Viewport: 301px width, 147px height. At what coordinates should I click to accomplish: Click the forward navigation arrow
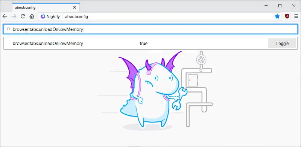click(x=14, y=17)
